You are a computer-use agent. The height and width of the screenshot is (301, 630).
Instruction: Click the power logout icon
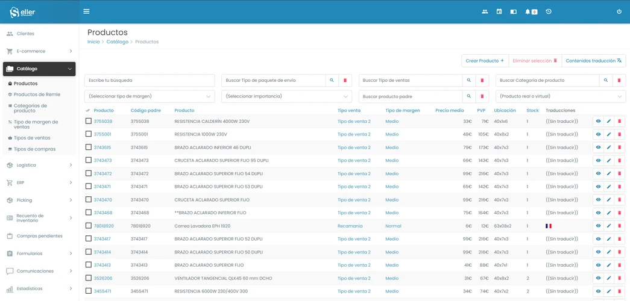(x=619, y=11)
